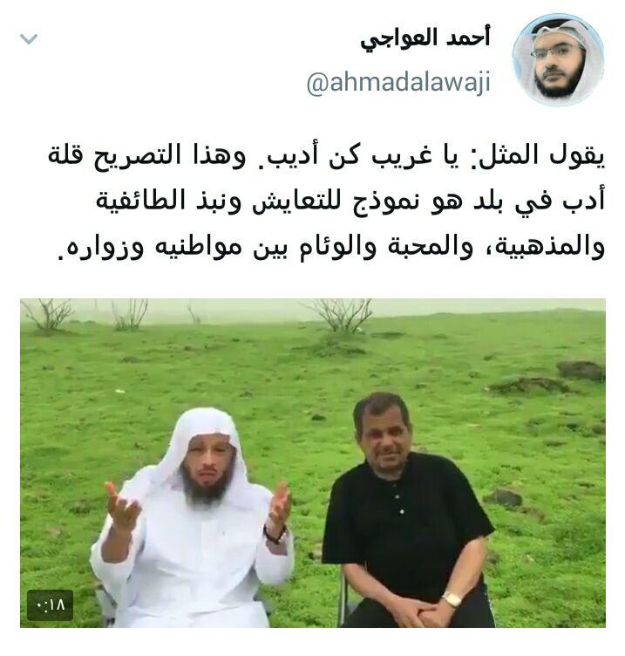Click the raised hand of the man in white
This screenshot has width=625, height=656.
(122, 508)
